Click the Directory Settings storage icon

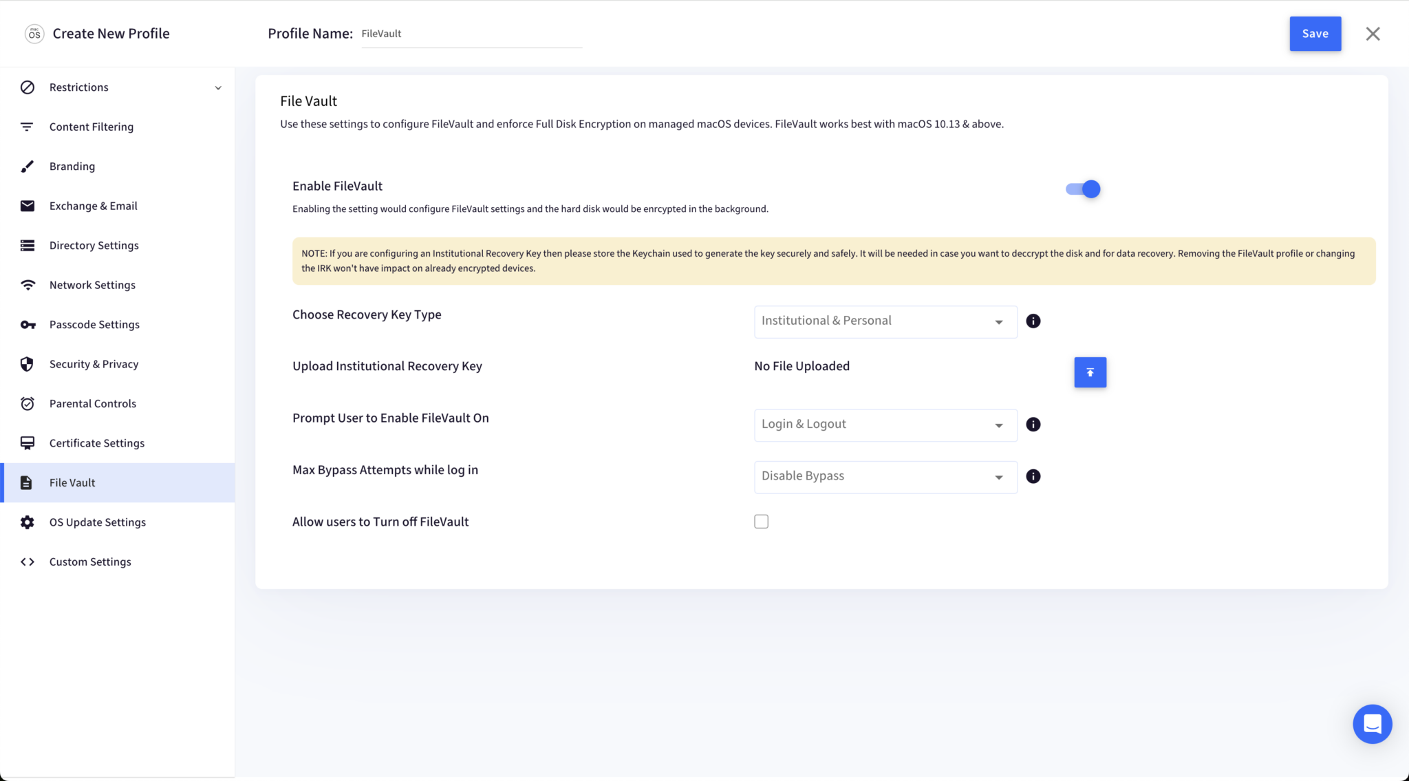click(28, 246)
